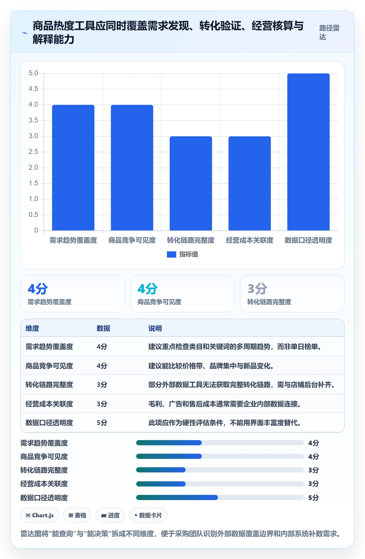Viewport: 365px width, 559px height.
Task: Click the 5分 value beside the last progress bar
Action: pyautogui.click(x=314, y=497)
